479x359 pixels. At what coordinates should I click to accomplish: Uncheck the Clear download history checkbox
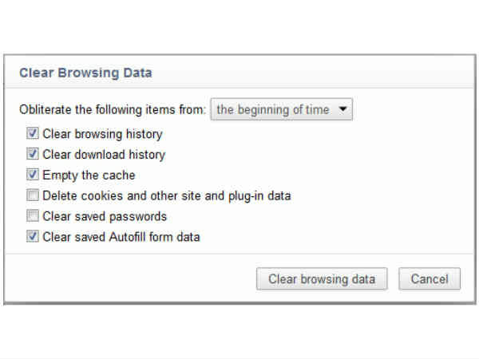pyautogui.click(x=33, y=155)
